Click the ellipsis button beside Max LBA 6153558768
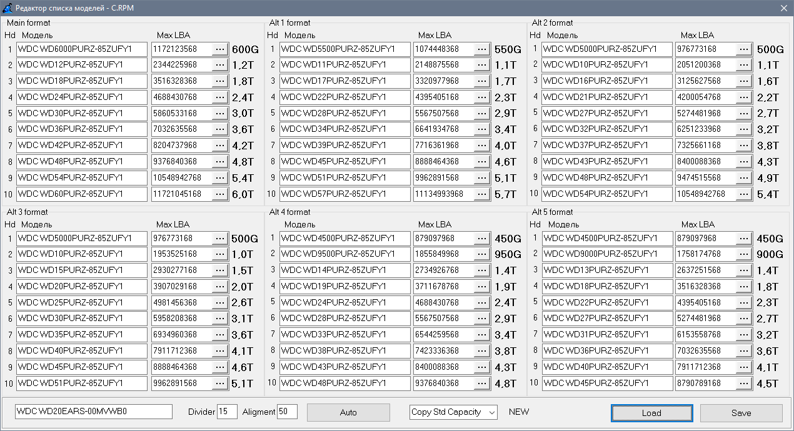The width and height of the screenshot is (794, 431). point(744,335)
